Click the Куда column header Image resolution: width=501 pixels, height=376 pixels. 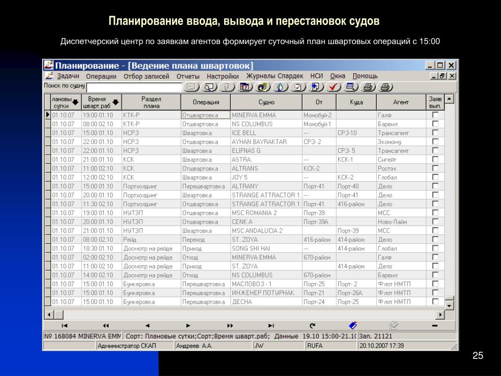point(356,102)
